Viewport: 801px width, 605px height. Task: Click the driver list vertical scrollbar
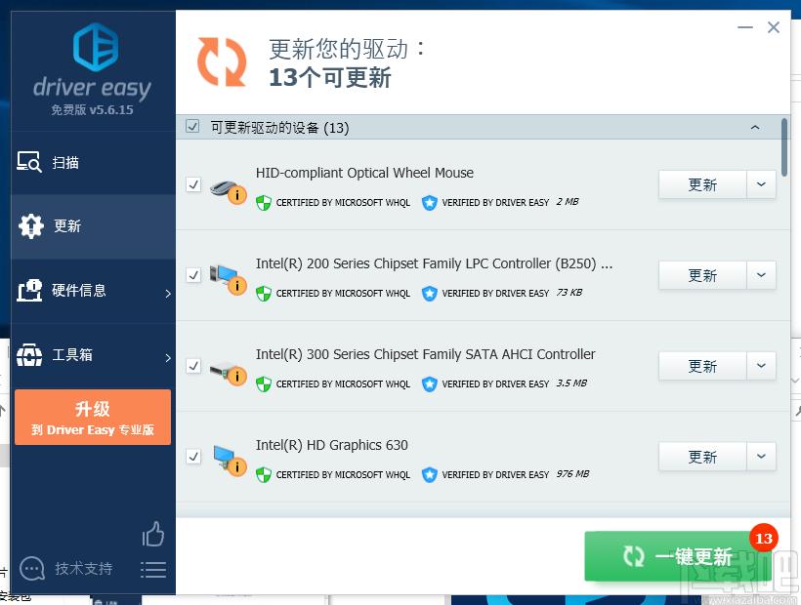(784, 147)
